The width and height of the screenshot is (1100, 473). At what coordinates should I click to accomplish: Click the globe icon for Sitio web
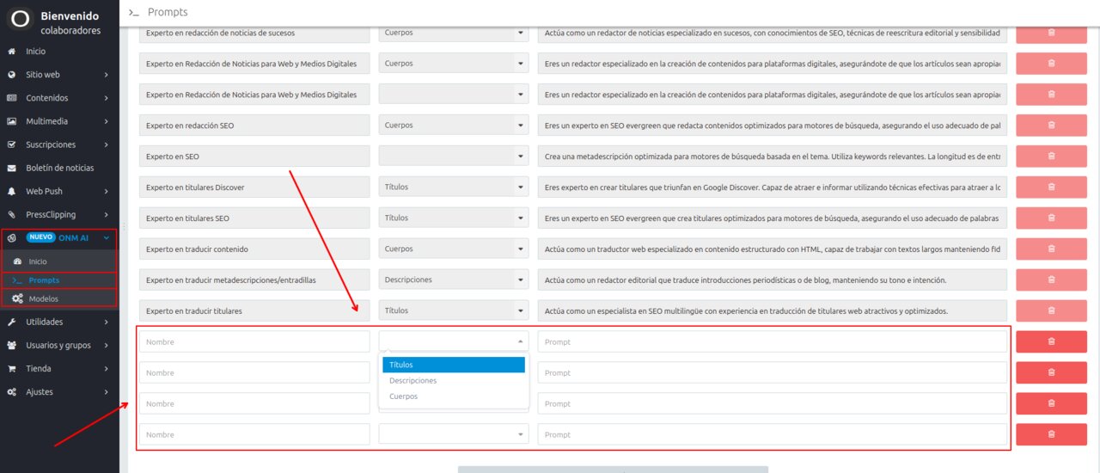pos(11,75)
